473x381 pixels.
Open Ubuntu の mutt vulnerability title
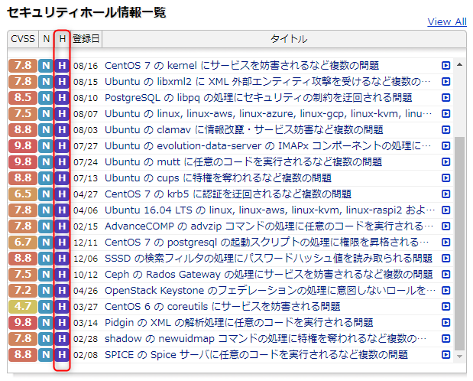pos(244,162)
